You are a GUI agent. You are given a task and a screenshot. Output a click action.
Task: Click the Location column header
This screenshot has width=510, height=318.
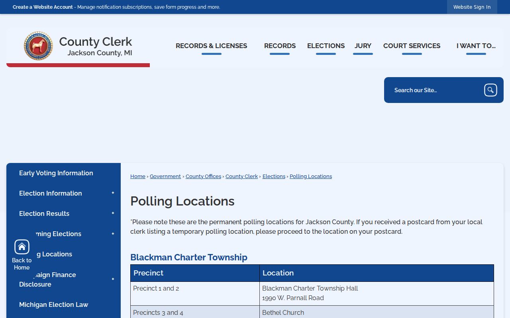coord(377,273)
